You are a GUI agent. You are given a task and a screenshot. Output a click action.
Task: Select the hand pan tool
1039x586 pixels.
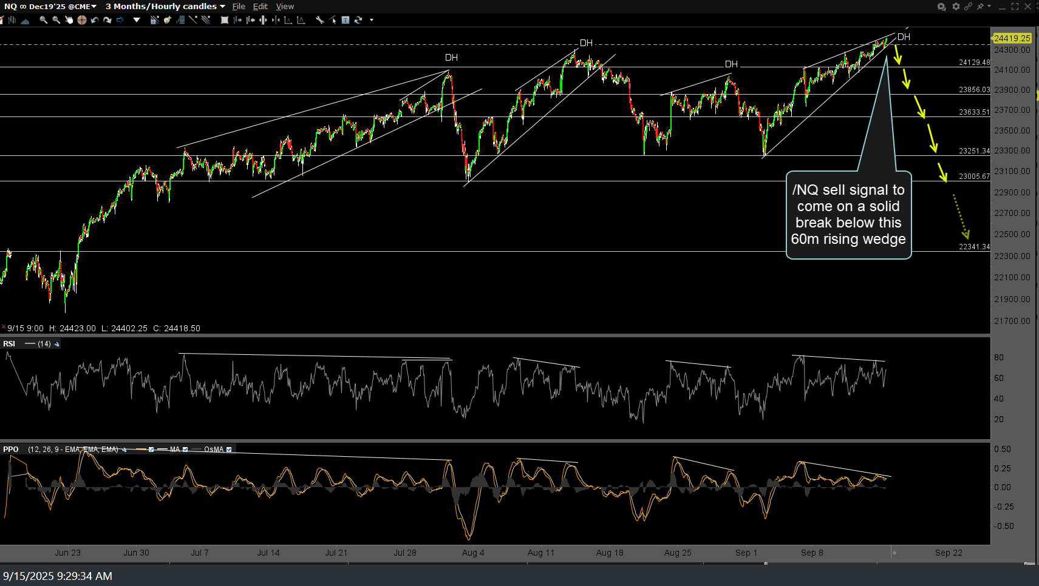[69, 20]
